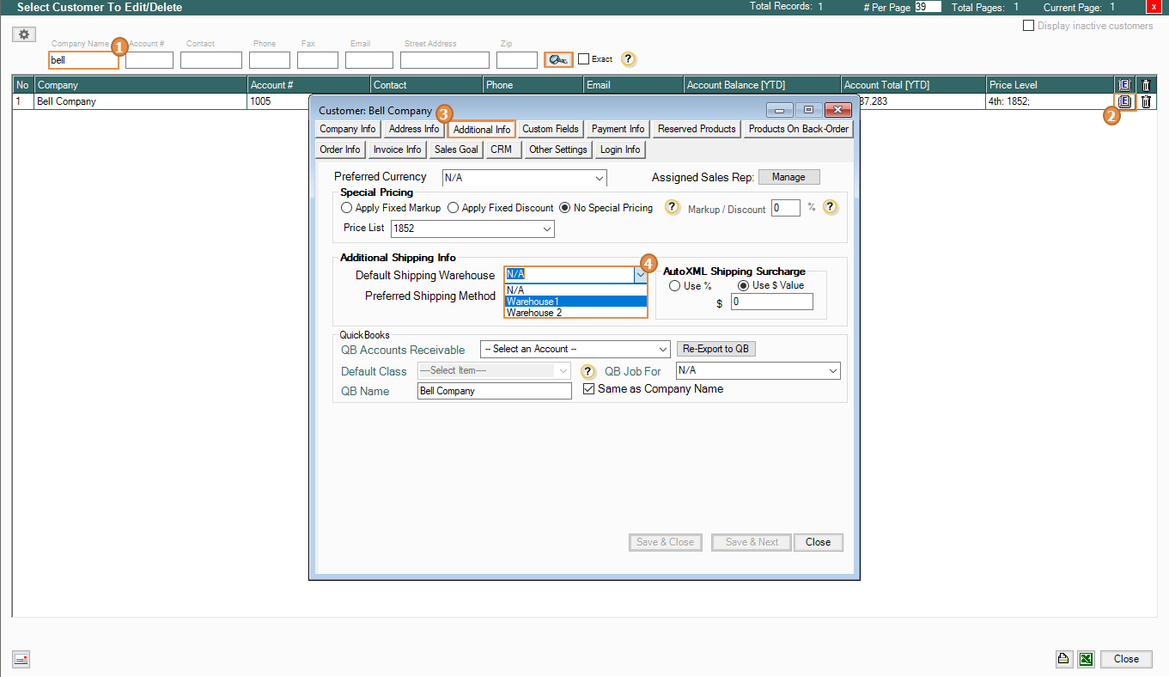Select the Use % surcharge option

(675, 286)
